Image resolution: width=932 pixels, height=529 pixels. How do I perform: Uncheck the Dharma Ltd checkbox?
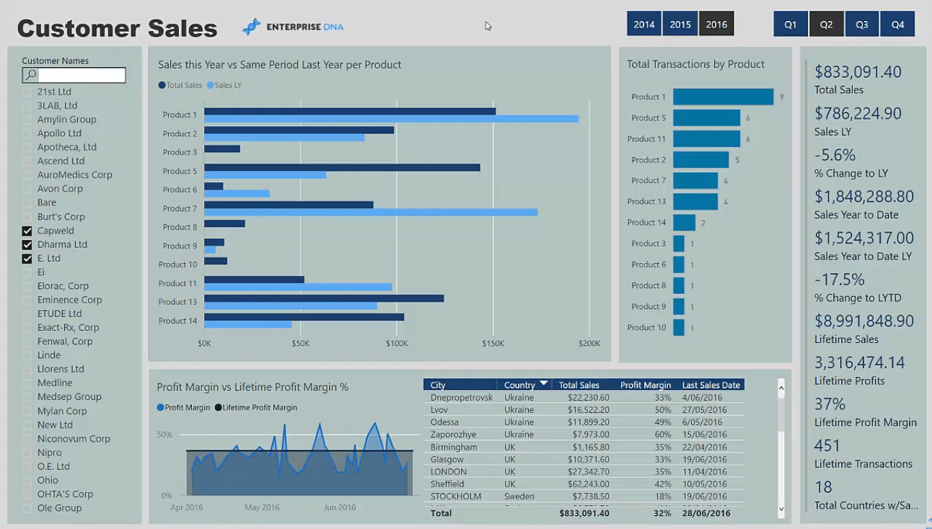27,244
